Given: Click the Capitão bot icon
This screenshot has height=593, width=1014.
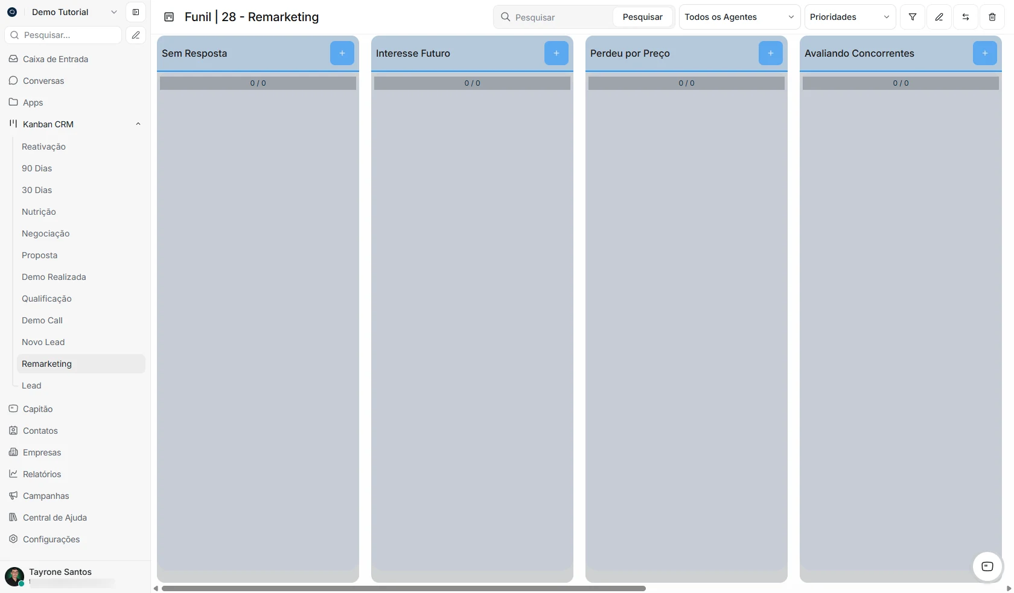Looking at the screenshot, I should point(13,409).
